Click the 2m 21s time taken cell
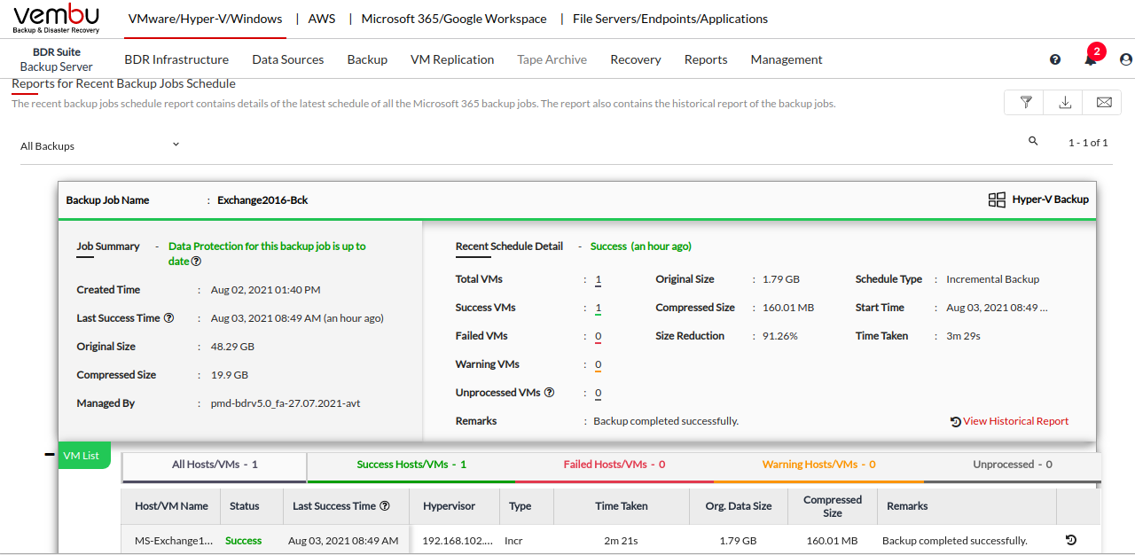Viewport: 1135px width, 555px height. pyautogui.click(x=621, y=540)
